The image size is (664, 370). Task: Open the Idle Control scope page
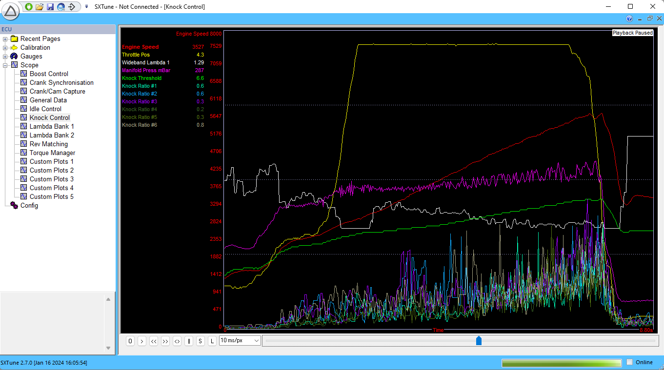pyautogui.click(x=45, y=109)
